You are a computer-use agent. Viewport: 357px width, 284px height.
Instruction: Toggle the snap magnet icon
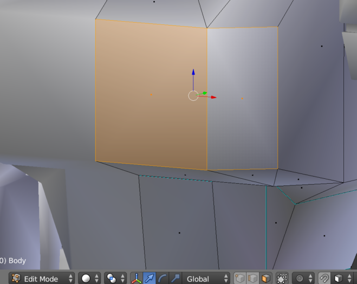[324, 279]
